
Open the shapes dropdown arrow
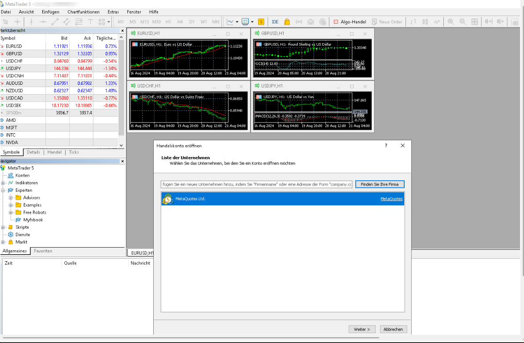tap(108, 22)
